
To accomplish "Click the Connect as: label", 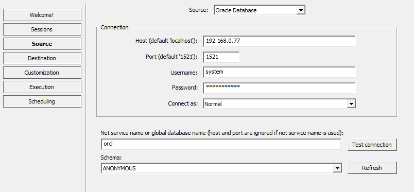I will pyautogui.click(x=183, y=103).
